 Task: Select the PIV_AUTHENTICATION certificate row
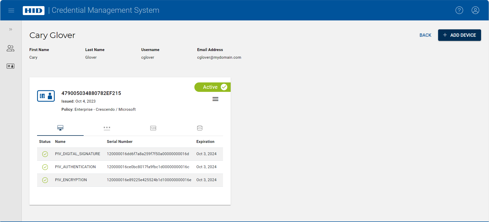coord(130,167)
